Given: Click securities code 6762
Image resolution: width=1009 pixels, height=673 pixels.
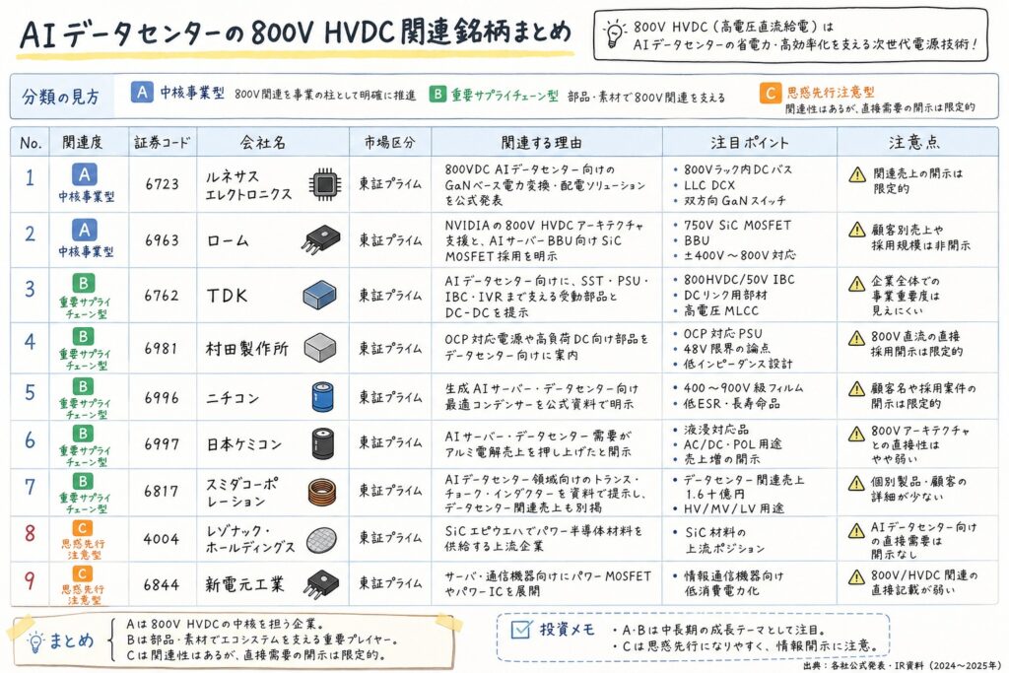Looking at the screenshot, I should 162,296.
